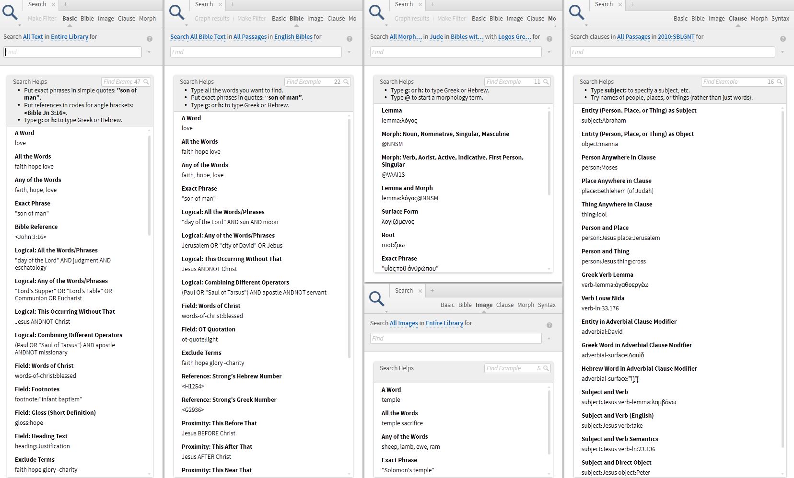Add new tab in Clause search panel
This screenshot has width=794, height=478.
pyautogui.click(x=632, y=4)
